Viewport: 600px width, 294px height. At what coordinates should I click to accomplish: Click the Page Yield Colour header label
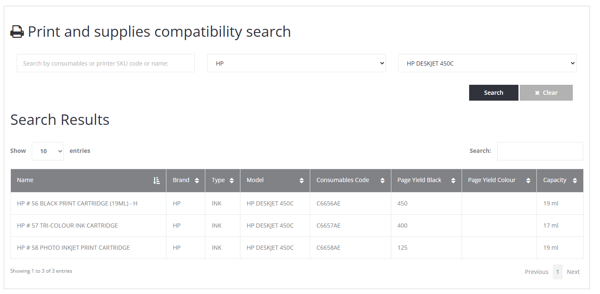492,180
